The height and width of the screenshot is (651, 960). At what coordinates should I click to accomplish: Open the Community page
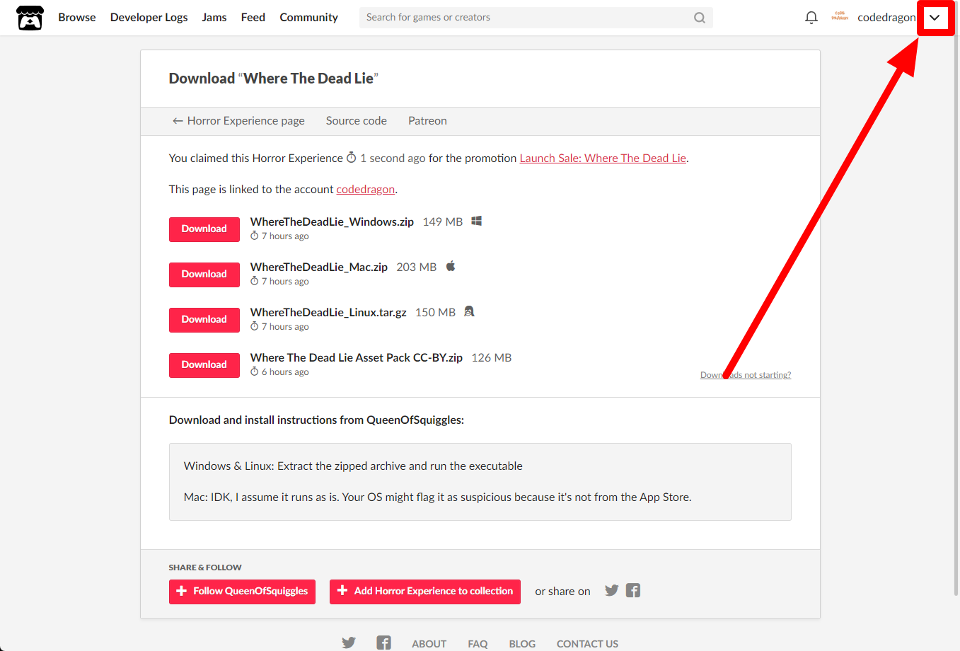(308, 18)
